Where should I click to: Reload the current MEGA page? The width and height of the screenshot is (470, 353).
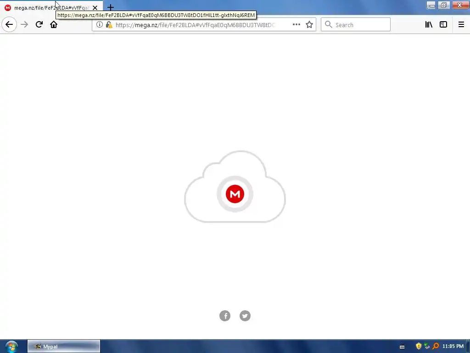[39, 25]
